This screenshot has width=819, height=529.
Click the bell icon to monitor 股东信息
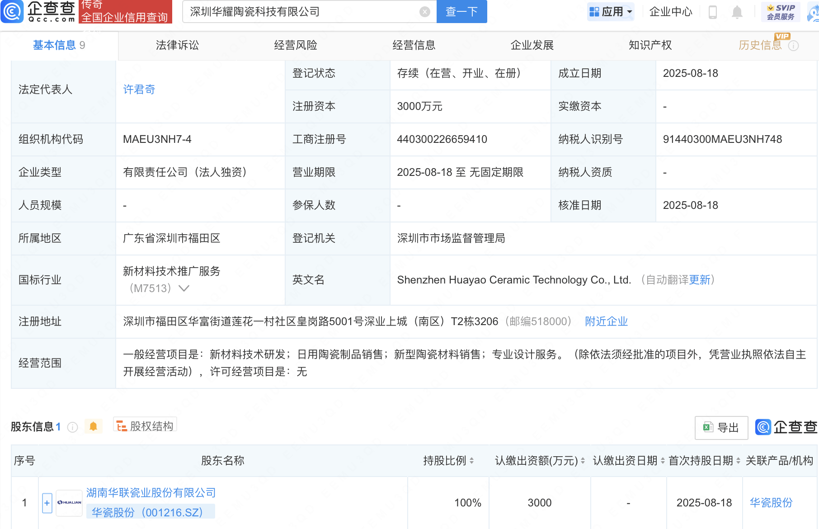tap(94, 426)
